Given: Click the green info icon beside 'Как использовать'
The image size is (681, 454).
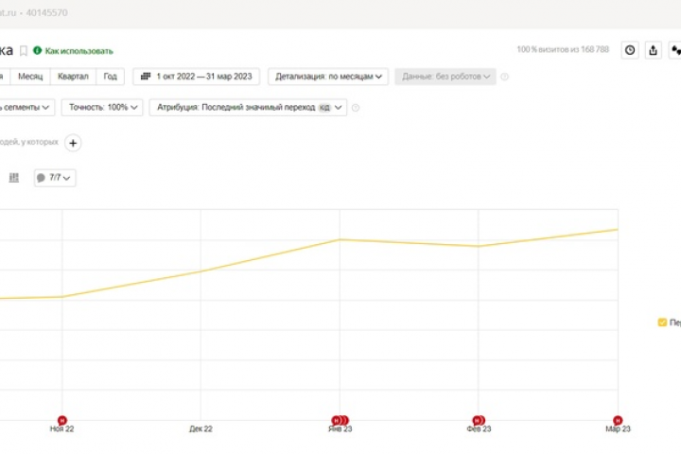Looking at the screenshot, I should coord(37,50).
